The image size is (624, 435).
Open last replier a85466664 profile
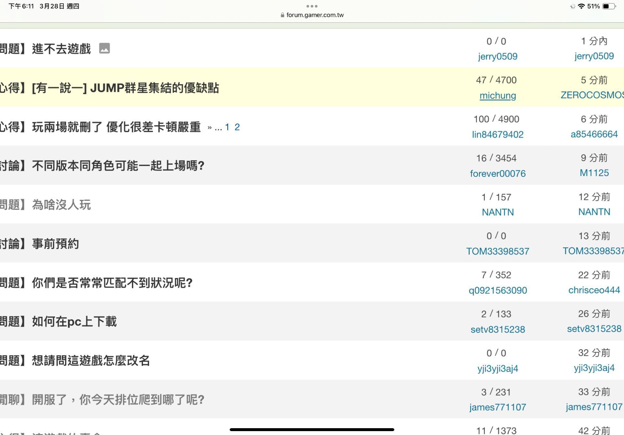pyautogui.click(x=594, y=134)
